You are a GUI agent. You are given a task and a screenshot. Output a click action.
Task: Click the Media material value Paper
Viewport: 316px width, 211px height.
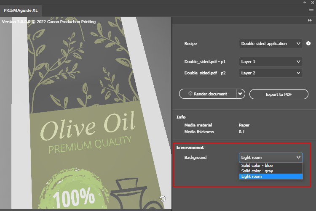pyautogui.click(x=244, y=125)
